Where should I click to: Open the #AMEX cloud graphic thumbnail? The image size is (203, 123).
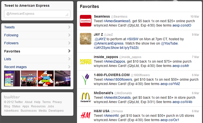point(46,78)
